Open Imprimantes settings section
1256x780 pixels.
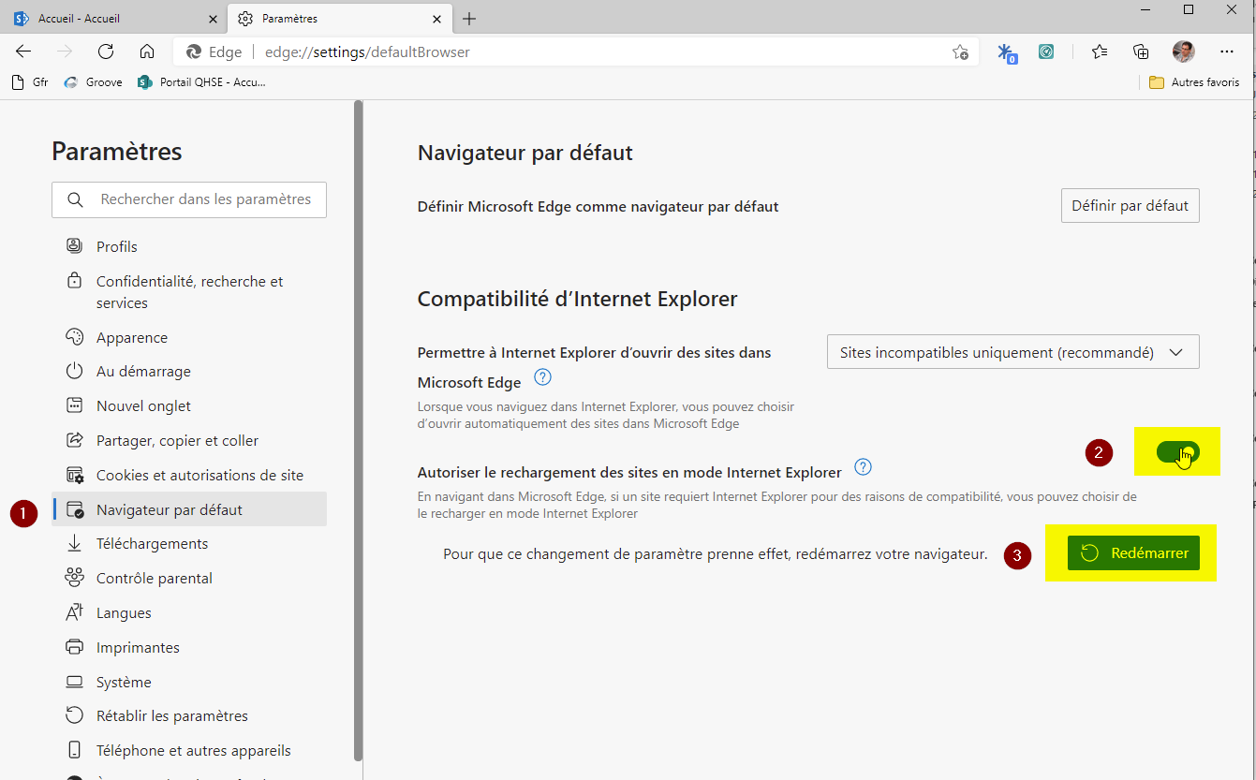coord(189,647)
